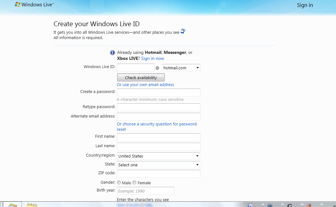The image size is (336, 207).
Task: Click the Alternate email address field
Action: pyautogui.click(x=159, y=117)
